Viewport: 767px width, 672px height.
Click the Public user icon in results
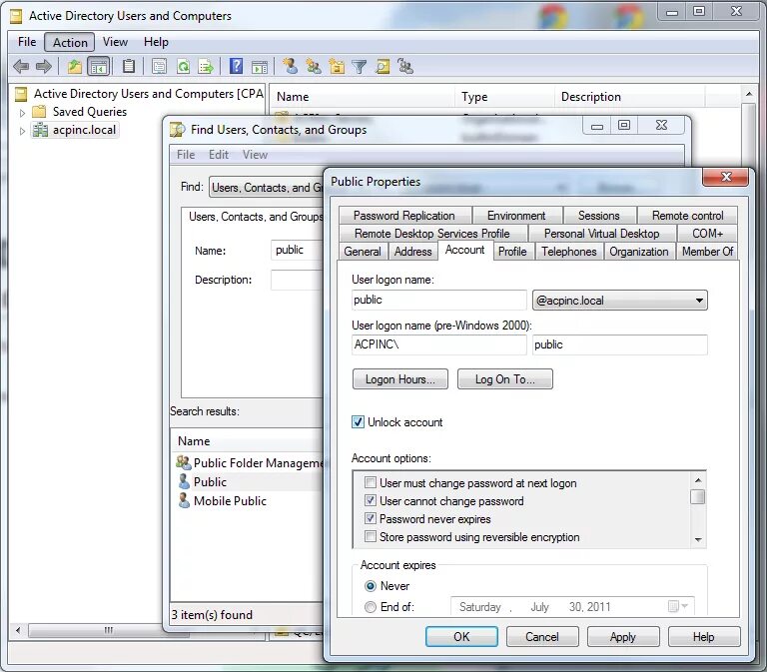coord(184,481)
